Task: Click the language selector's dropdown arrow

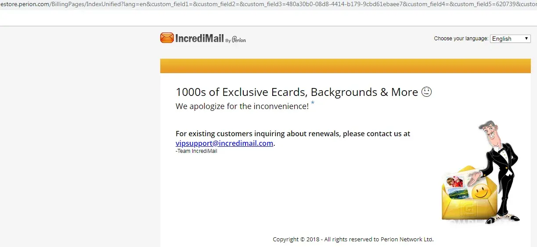Action: click(x=526, y=39)
